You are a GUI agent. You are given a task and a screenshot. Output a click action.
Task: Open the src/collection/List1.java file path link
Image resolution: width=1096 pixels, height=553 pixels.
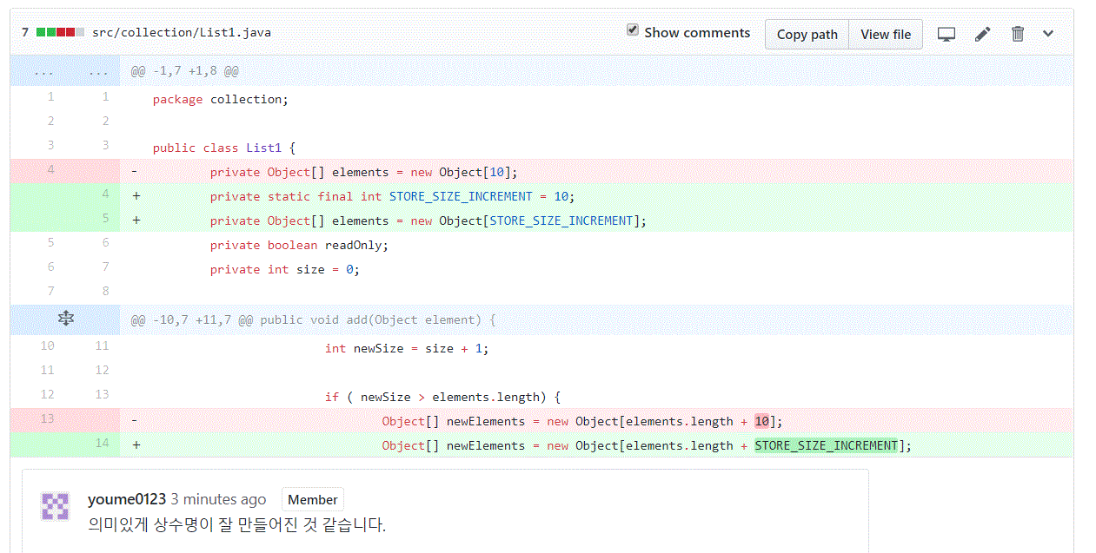point(181,31)
